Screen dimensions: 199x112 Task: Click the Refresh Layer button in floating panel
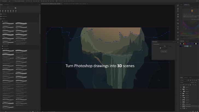click(163, 51)
